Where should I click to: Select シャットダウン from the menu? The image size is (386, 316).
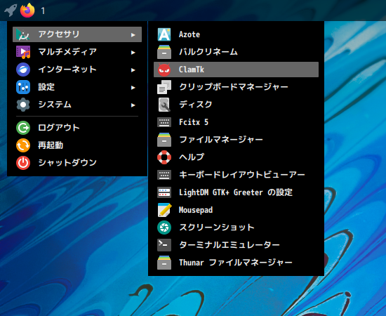tap(77, 163)
